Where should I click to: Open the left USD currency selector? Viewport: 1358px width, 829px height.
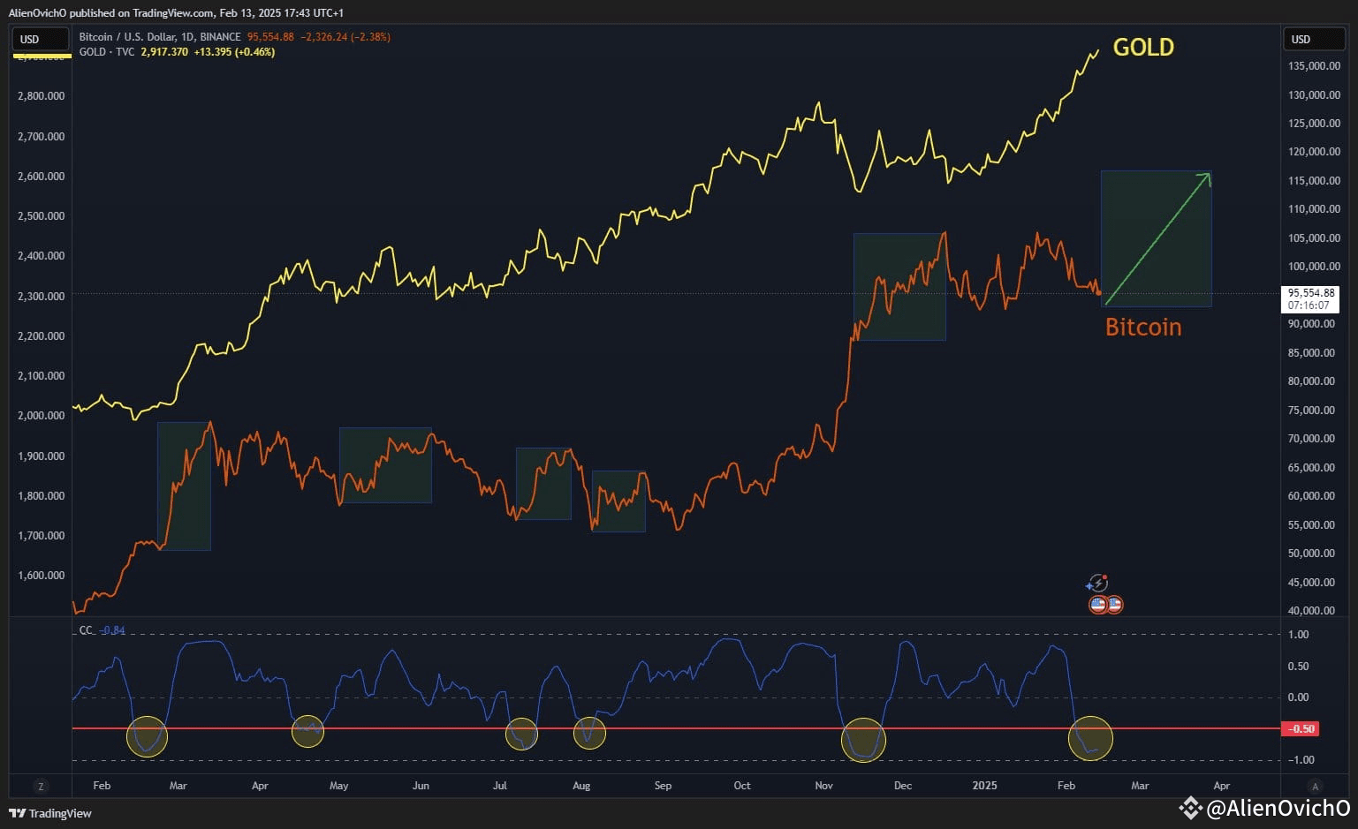click(x=40, y=40)
